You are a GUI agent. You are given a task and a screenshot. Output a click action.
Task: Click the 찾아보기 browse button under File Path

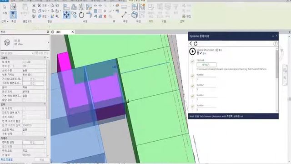[x=206, y=65]
